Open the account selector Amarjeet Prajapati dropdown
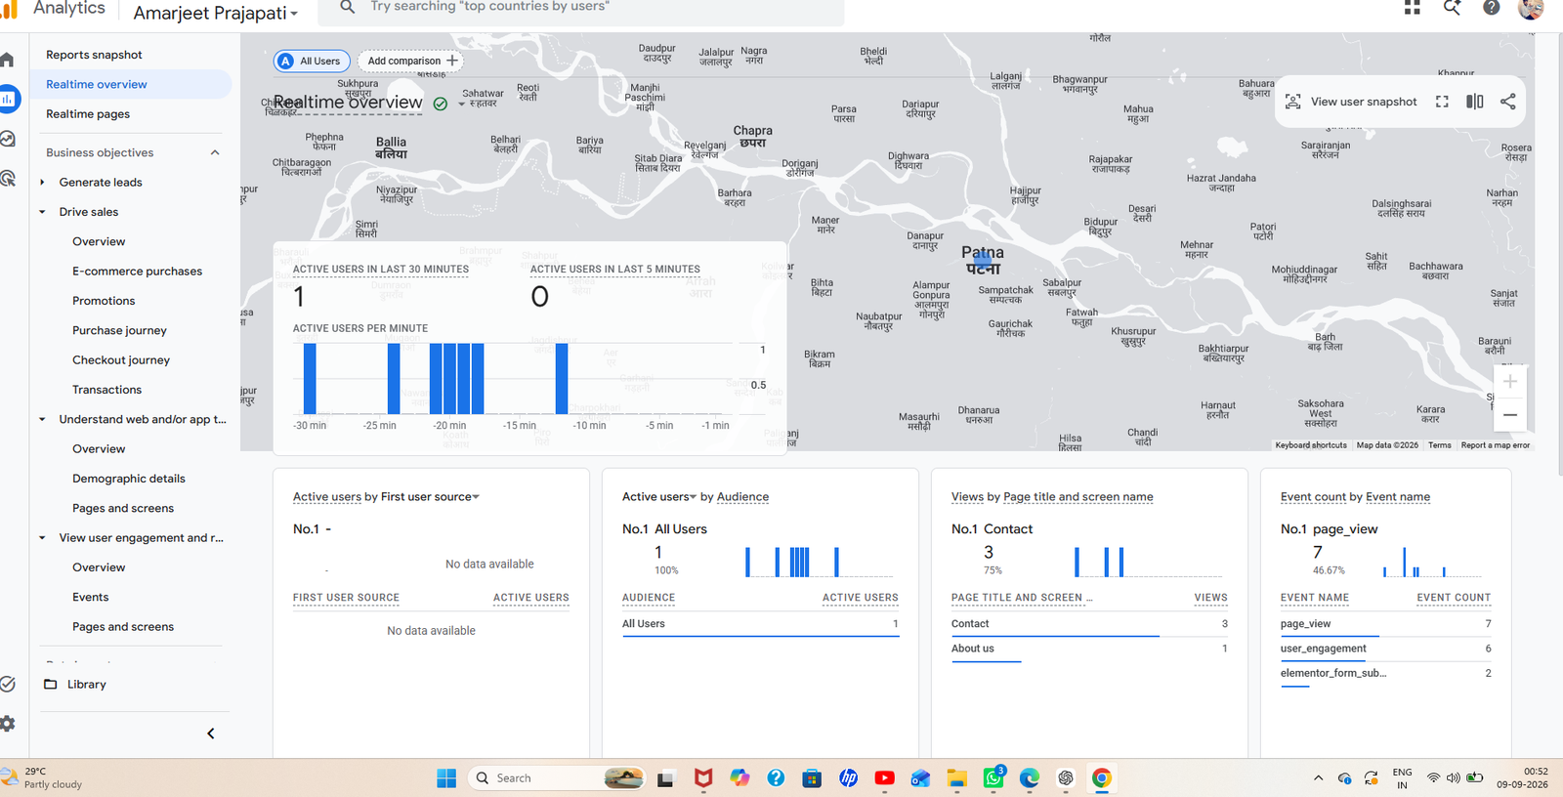Screen dimensions: 1563x797 point(215,13)
